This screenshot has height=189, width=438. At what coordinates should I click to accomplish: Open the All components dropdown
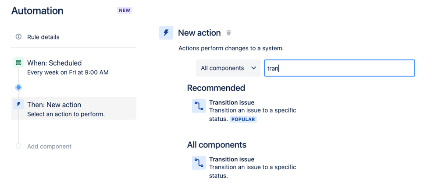pos(228,68)
